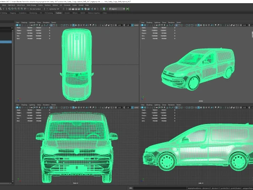Screen dimensions: 253x190
Task: Open color space dropdown in front panel
Action: pyautogui.click(x=137, y=108)
